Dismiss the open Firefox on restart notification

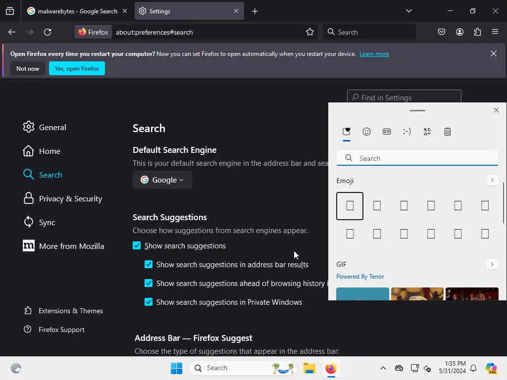point(494,53)
